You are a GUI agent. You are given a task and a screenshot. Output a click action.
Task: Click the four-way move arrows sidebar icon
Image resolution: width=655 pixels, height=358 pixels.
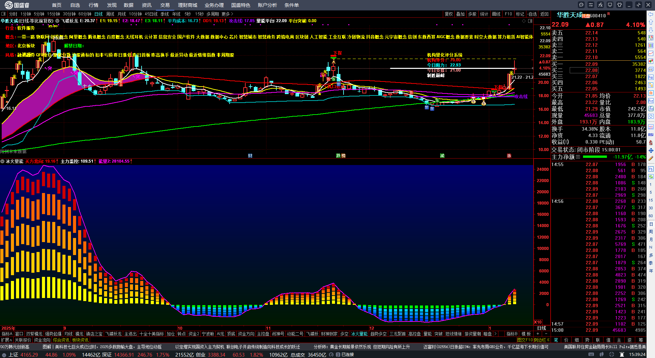(x=651, y=150)
